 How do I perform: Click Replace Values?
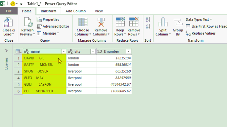pos(201,33)
